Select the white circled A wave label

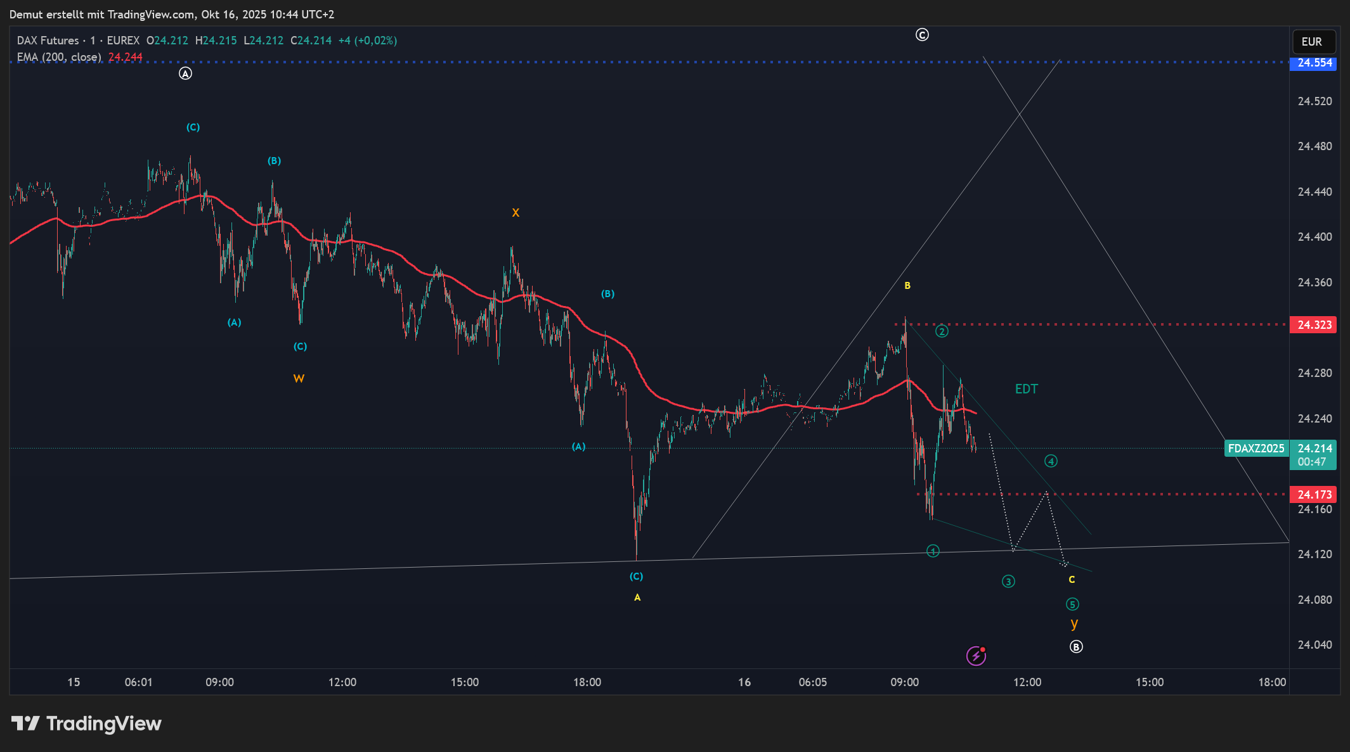pos(185,73)
